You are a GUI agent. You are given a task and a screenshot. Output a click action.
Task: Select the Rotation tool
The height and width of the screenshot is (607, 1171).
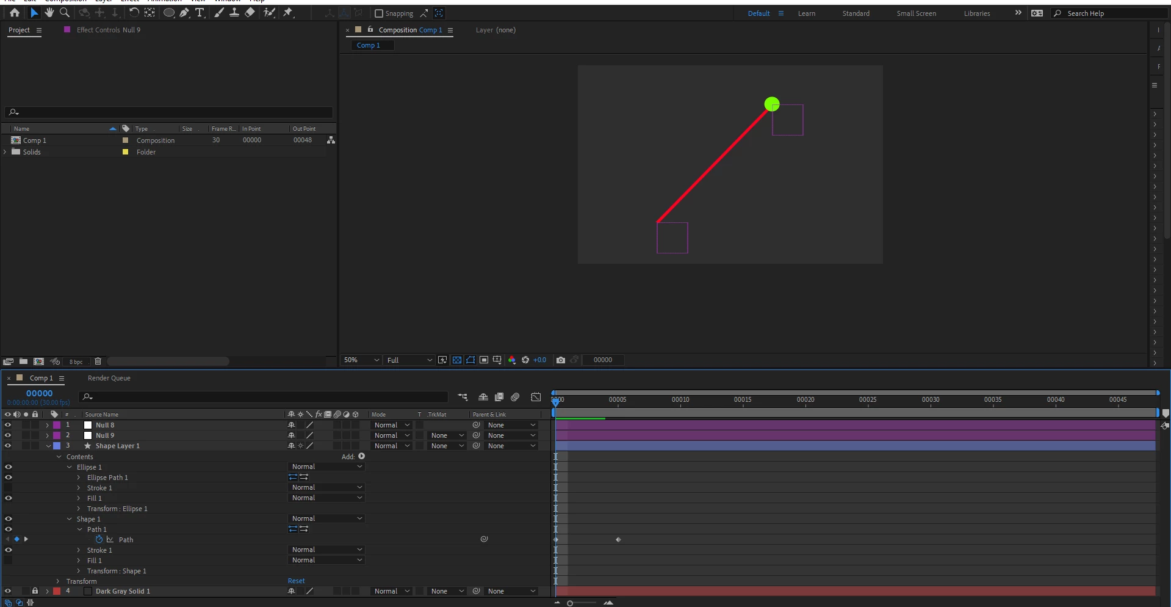[134, 13]
